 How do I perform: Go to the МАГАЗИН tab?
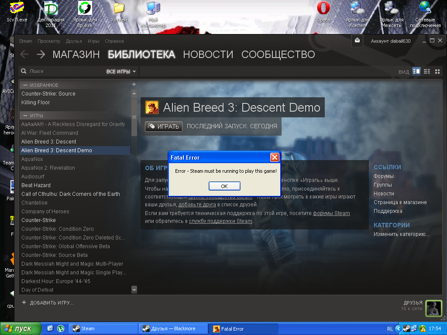pyautogui.click(x=76, y=55)
